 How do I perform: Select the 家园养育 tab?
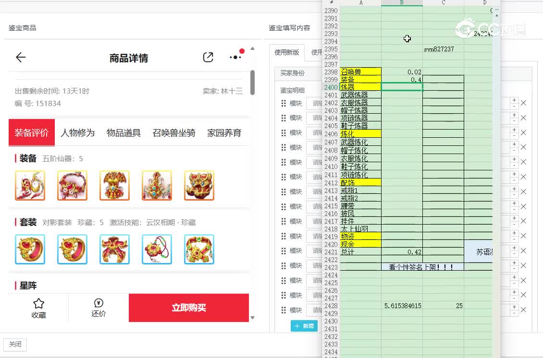point(224,133)
